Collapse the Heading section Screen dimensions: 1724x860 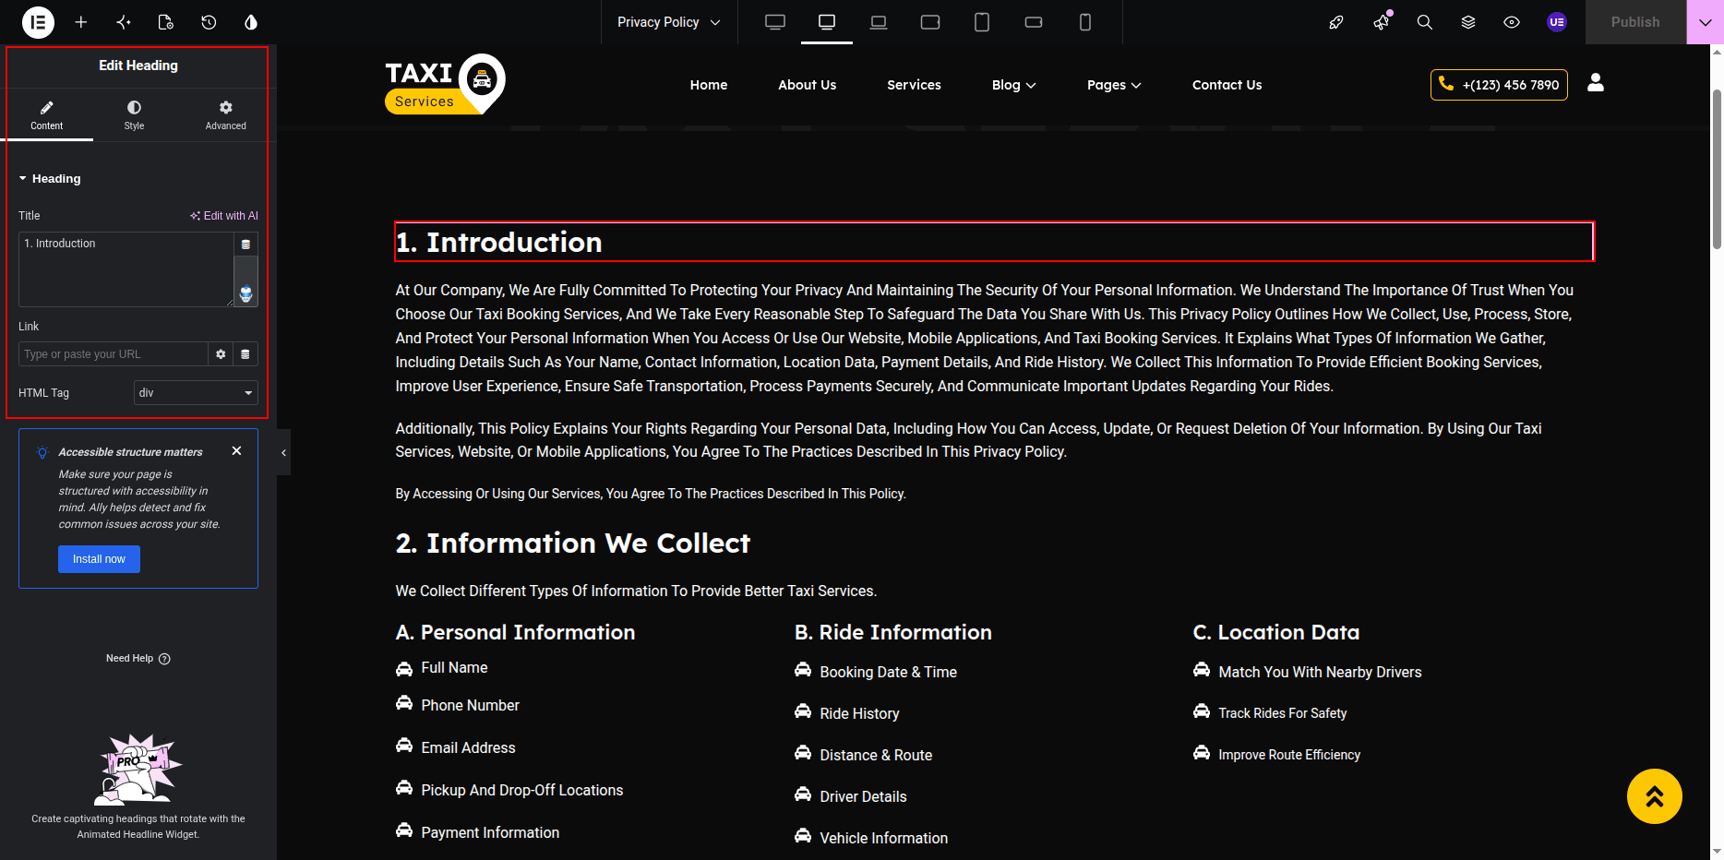(x=50, y=179)
